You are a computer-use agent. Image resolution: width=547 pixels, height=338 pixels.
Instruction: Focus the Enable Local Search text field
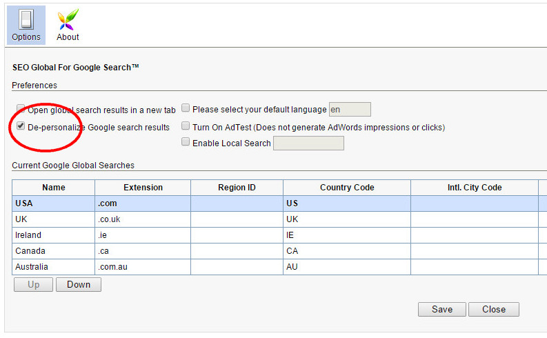click(308, 143)
